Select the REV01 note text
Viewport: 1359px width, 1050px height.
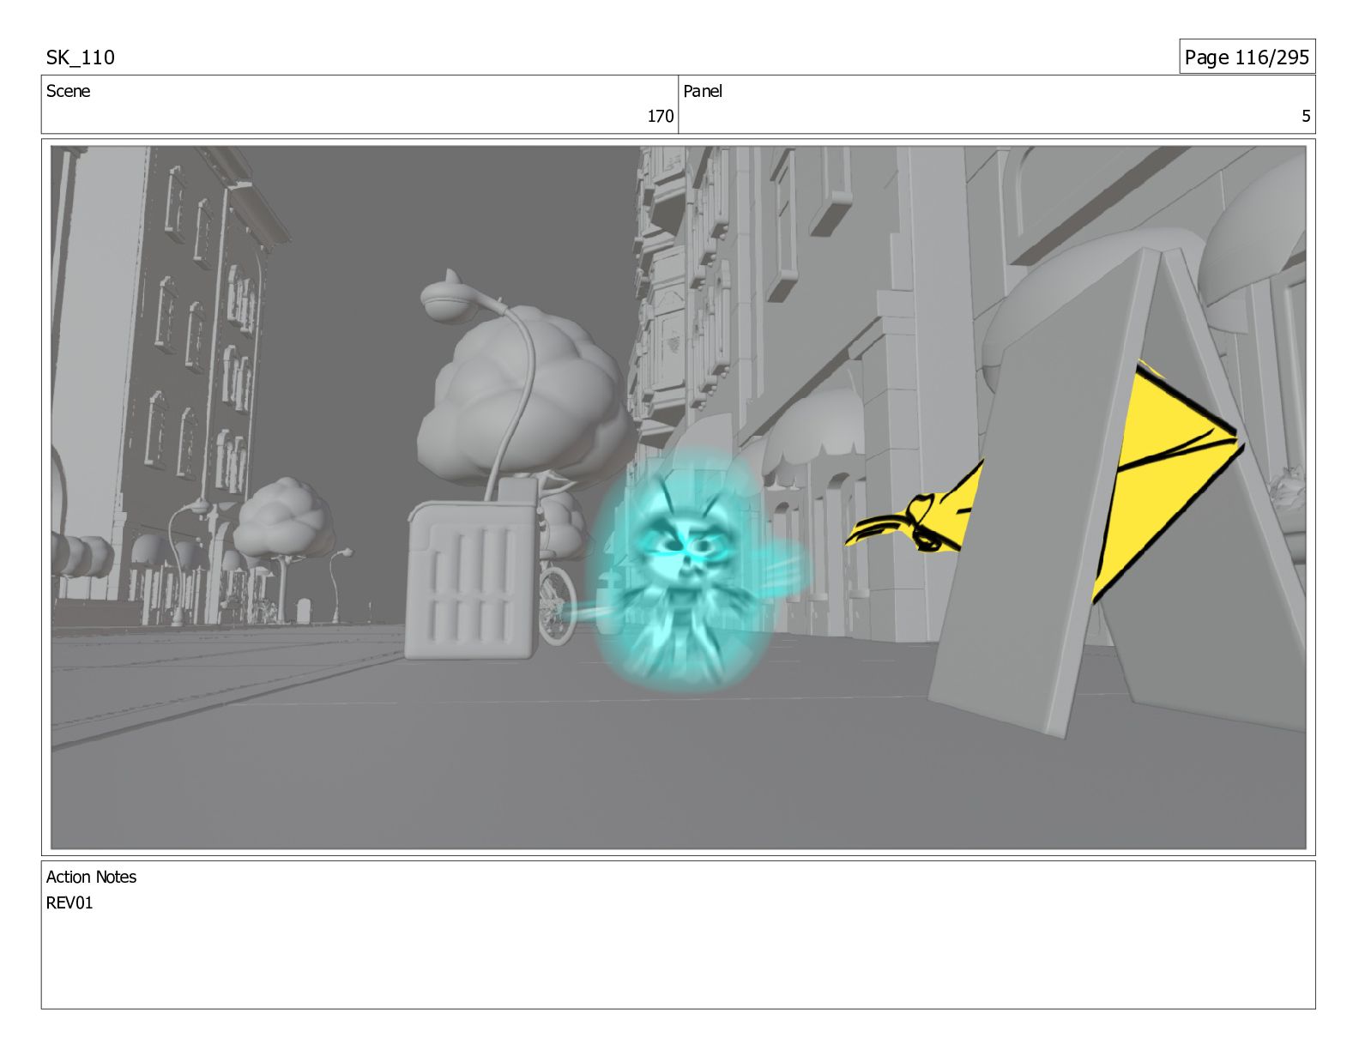(x=69, y=902)
